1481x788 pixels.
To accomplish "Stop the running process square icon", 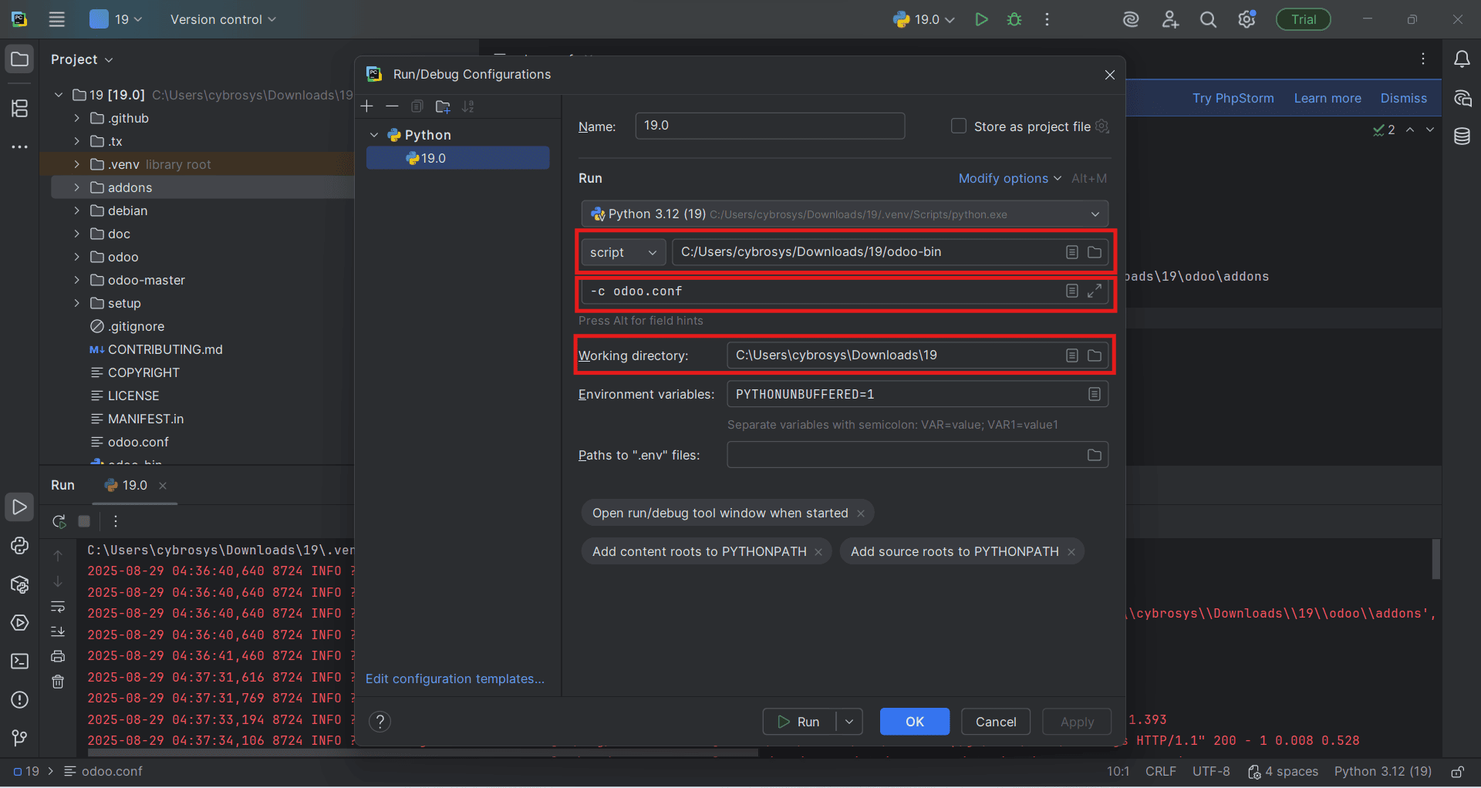I will 85,521.
